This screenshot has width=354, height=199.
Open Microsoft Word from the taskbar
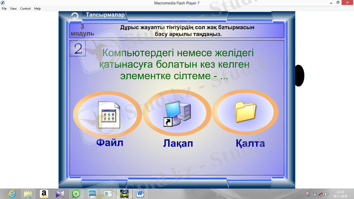pyautogui.click(x=141, y=193)
